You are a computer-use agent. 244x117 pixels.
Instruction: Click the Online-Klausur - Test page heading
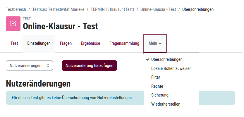point(60,26)
